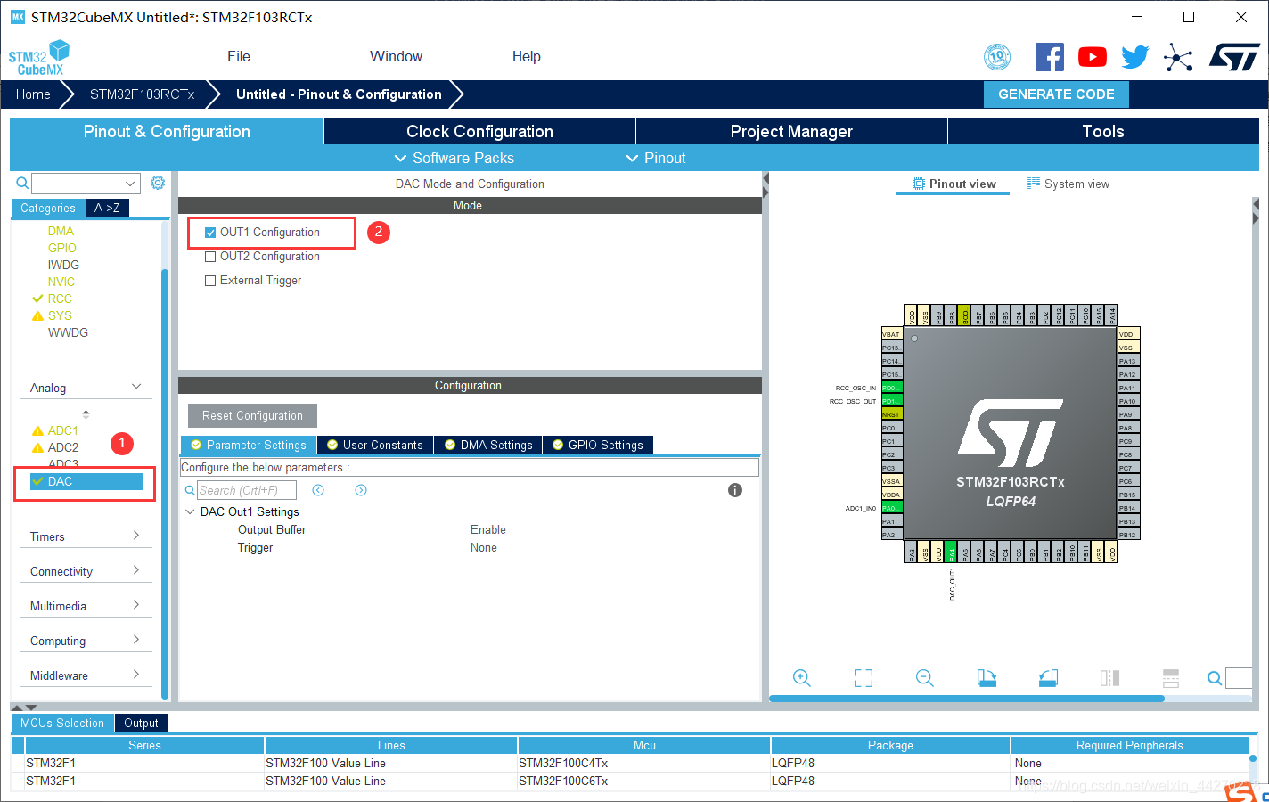Show parameter info with the i icon
1269x802 pixels.
pos(735,490)
